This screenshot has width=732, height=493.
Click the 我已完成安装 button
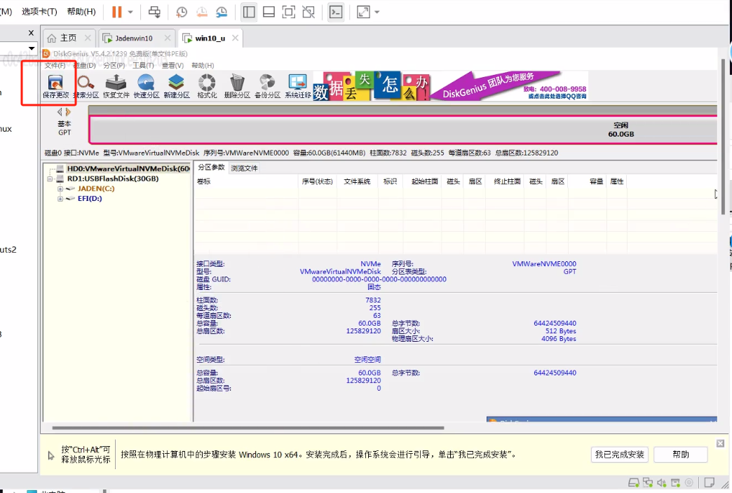[620, 454]
